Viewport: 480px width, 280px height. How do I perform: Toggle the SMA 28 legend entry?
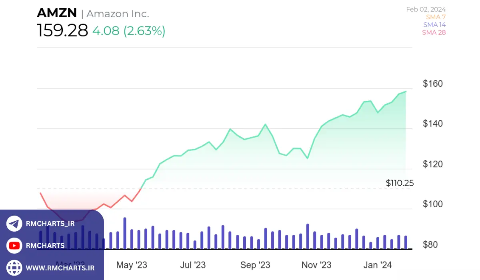(x=434, y=32)
